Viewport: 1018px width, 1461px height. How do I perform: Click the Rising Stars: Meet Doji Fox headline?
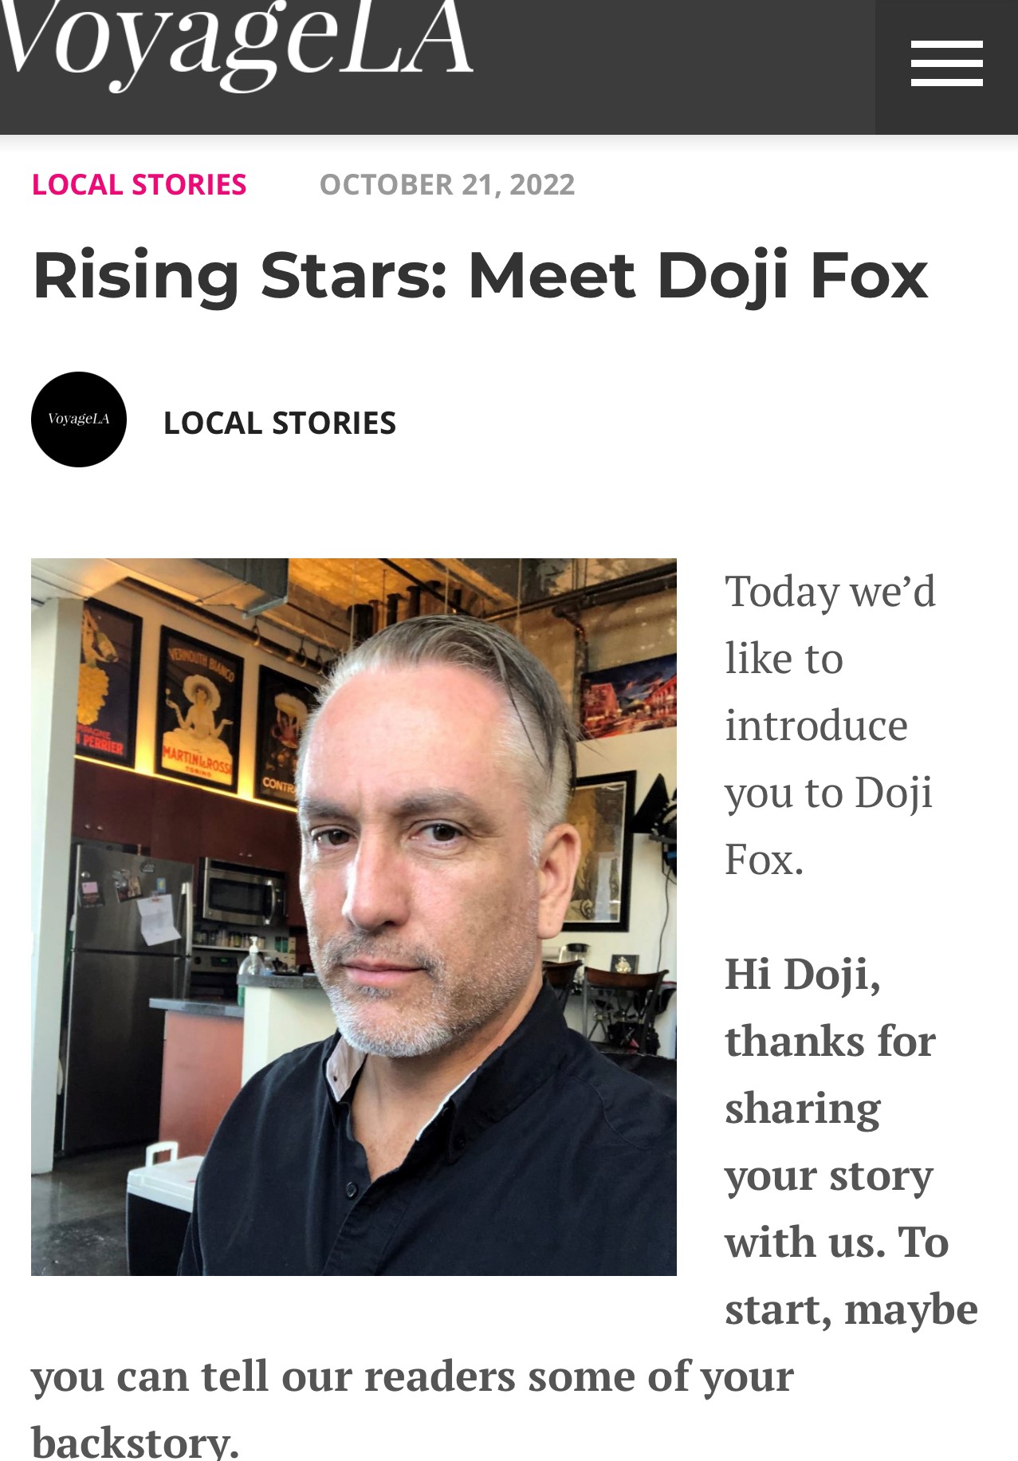click(480, 275)
